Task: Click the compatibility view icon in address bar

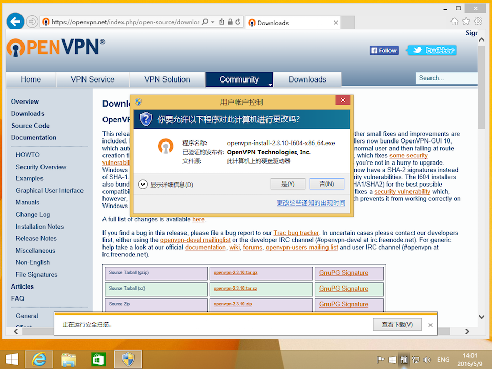Action: [x=222, y=22]
